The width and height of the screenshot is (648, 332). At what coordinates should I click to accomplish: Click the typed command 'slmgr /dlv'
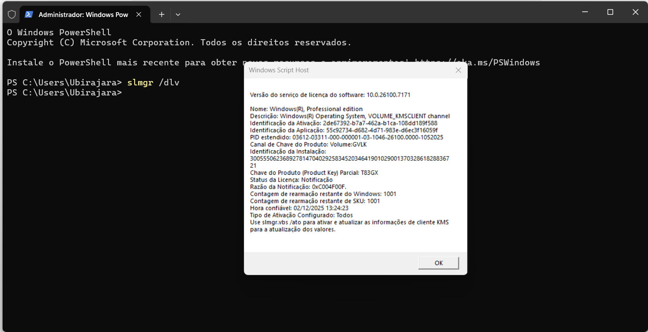tap(153, 82)
